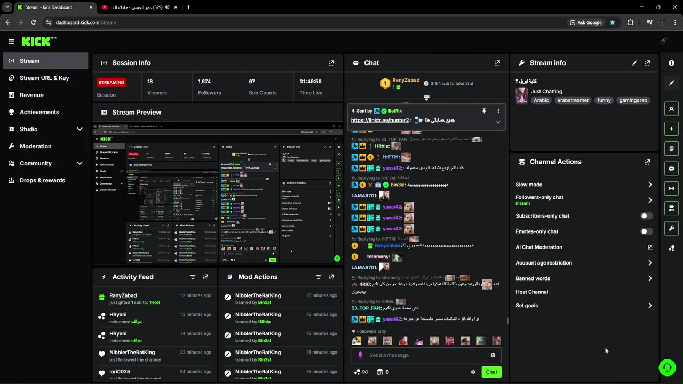
Task: Click the STREAMING status badge
Action: click(x=111, y=82)
